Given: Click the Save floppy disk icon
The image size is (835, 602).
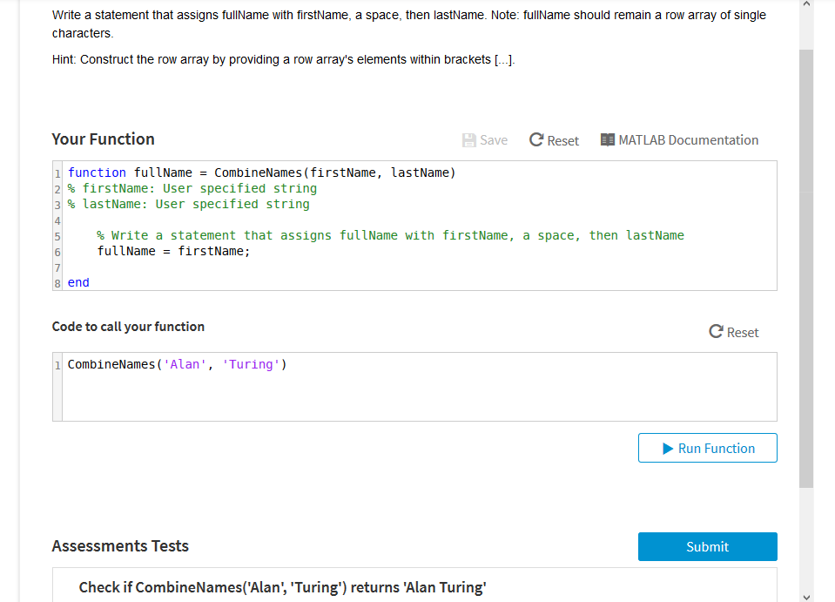Looking at the screenshot, I should coord(470,139).
